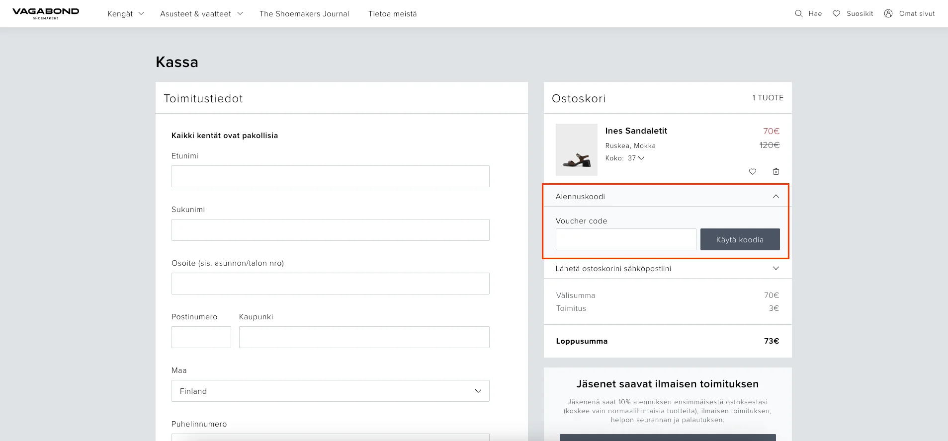
Task: Click the Suosikit heart icon in header
Action: pos(837,13)
